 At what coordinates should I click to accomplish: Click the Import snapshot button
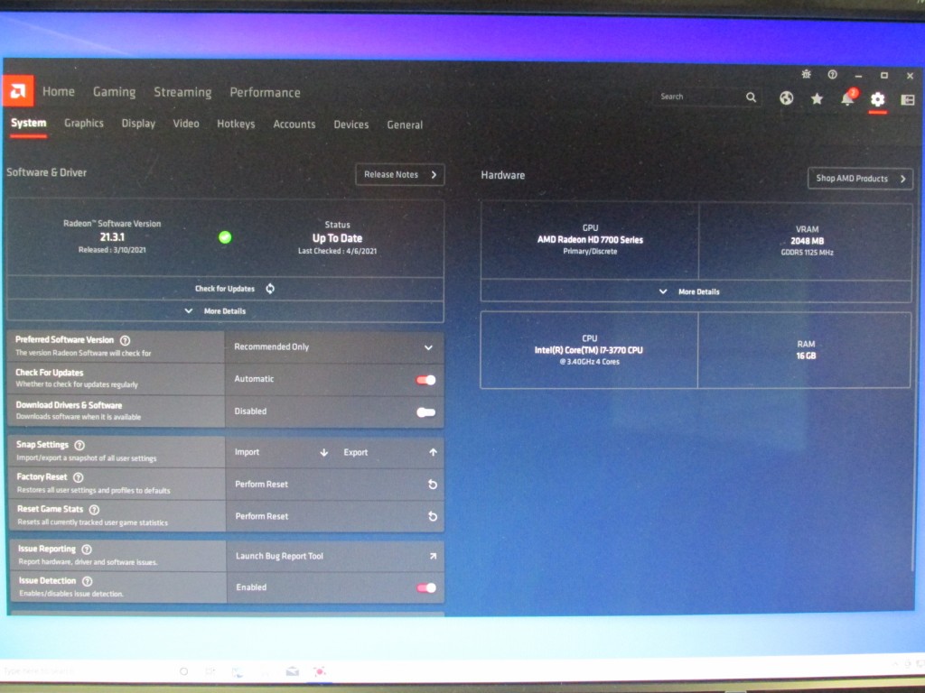(280, 453)
